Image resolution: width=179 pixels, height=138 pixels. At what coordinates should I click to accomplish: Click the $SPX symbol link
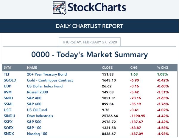pyautogui.click(x=8, y=122)
